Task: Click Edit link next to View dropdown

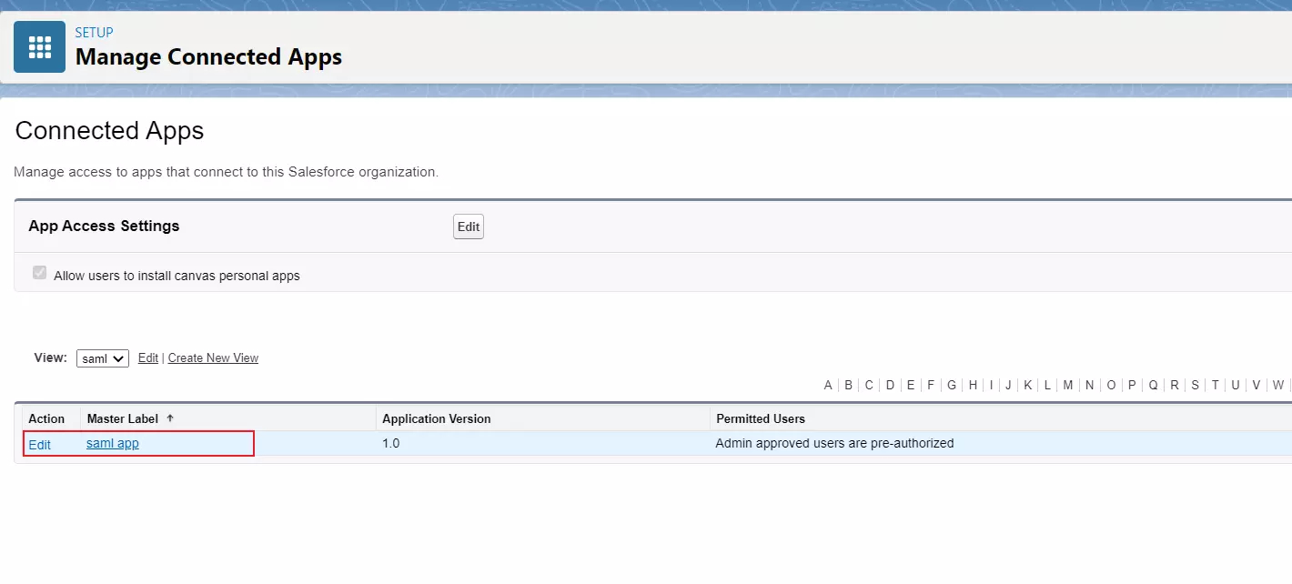Action: click(147, 358)
